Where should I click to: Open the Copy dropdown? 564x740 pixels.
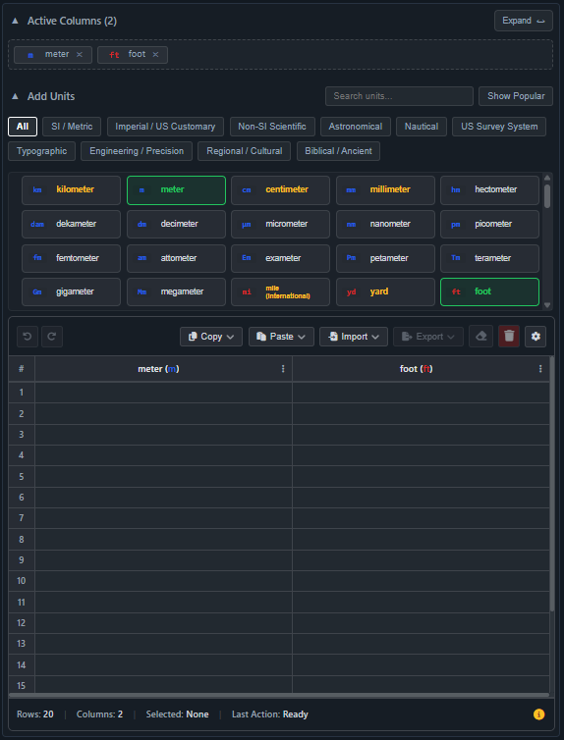point(211,337)
